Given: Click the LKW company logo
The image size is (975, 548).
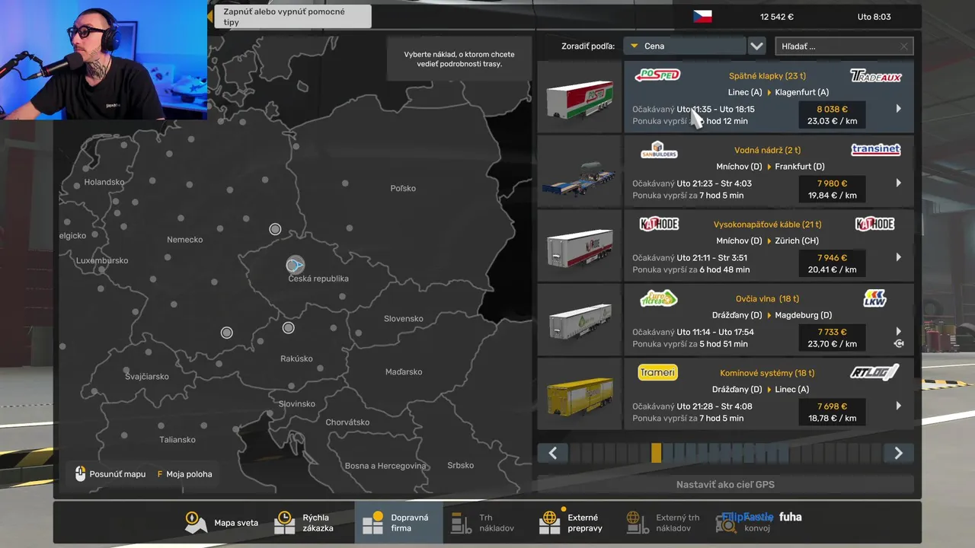Looking at the screenshot, I should click(875, 298).
